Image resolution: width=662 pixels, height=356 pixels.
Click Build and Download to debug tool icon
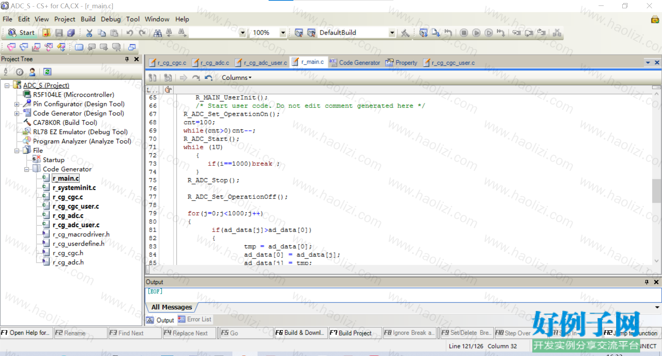click(x=423, y=33)
